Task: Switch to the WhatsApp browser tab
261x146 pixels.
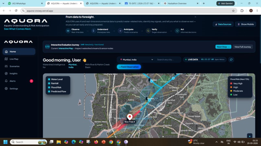Action: pos(25,3)
